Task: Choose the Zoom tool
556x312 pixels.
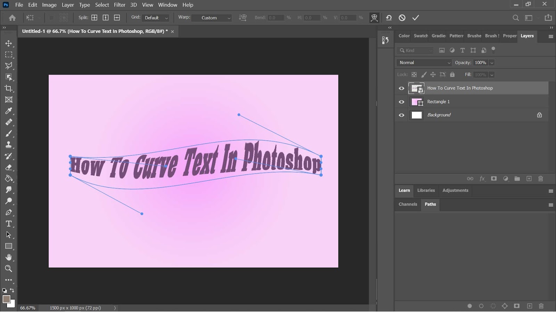Action: 9,269
